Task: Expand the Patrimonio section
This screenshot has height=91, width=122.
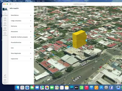Action: [21, 26]
